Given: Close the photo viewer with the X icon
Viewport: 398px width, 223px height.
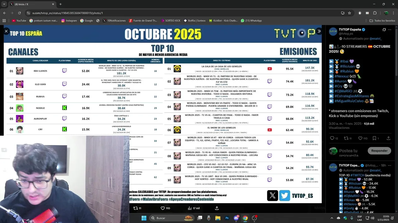Looking at the screenshot, I should (x=6, y=31).
